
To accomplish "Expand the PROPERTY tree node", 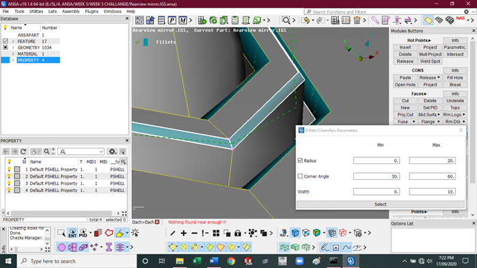I will pos(13,60).
